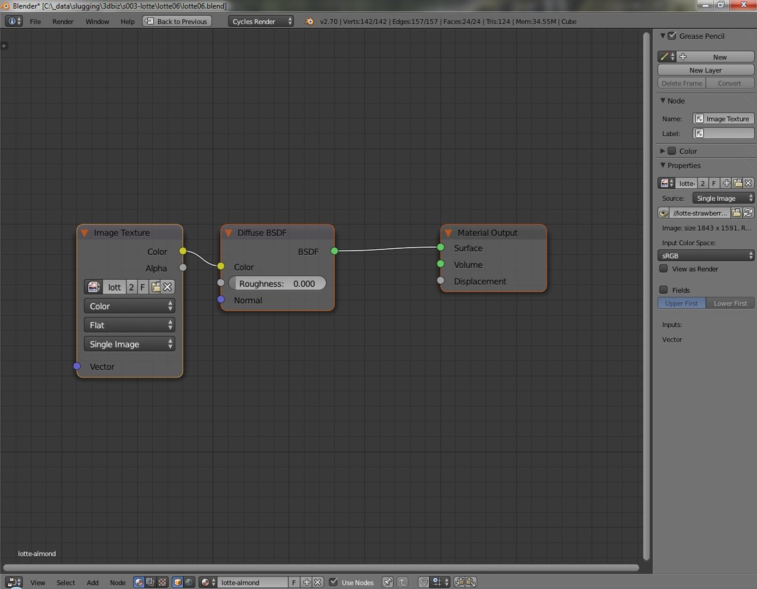Screen dimensions: 757x589
Task: Click the New Layer button
Action: [x=706, y=70]
